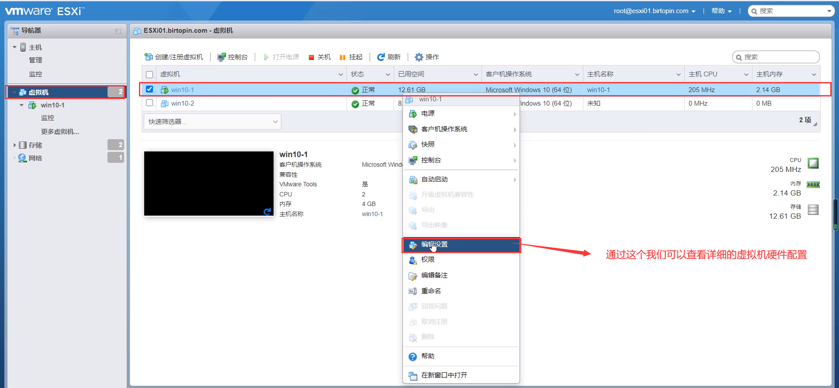This screenshot has height=388, width=839.
Task: Select Monitor (监控) under the Host node
Action: (x=35, y=74)
